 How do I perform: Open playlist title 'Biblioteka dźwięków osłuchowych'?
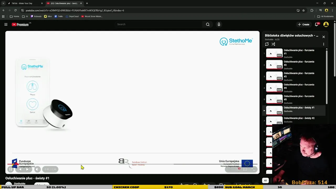pyautogui.click(x=291, y=35)
